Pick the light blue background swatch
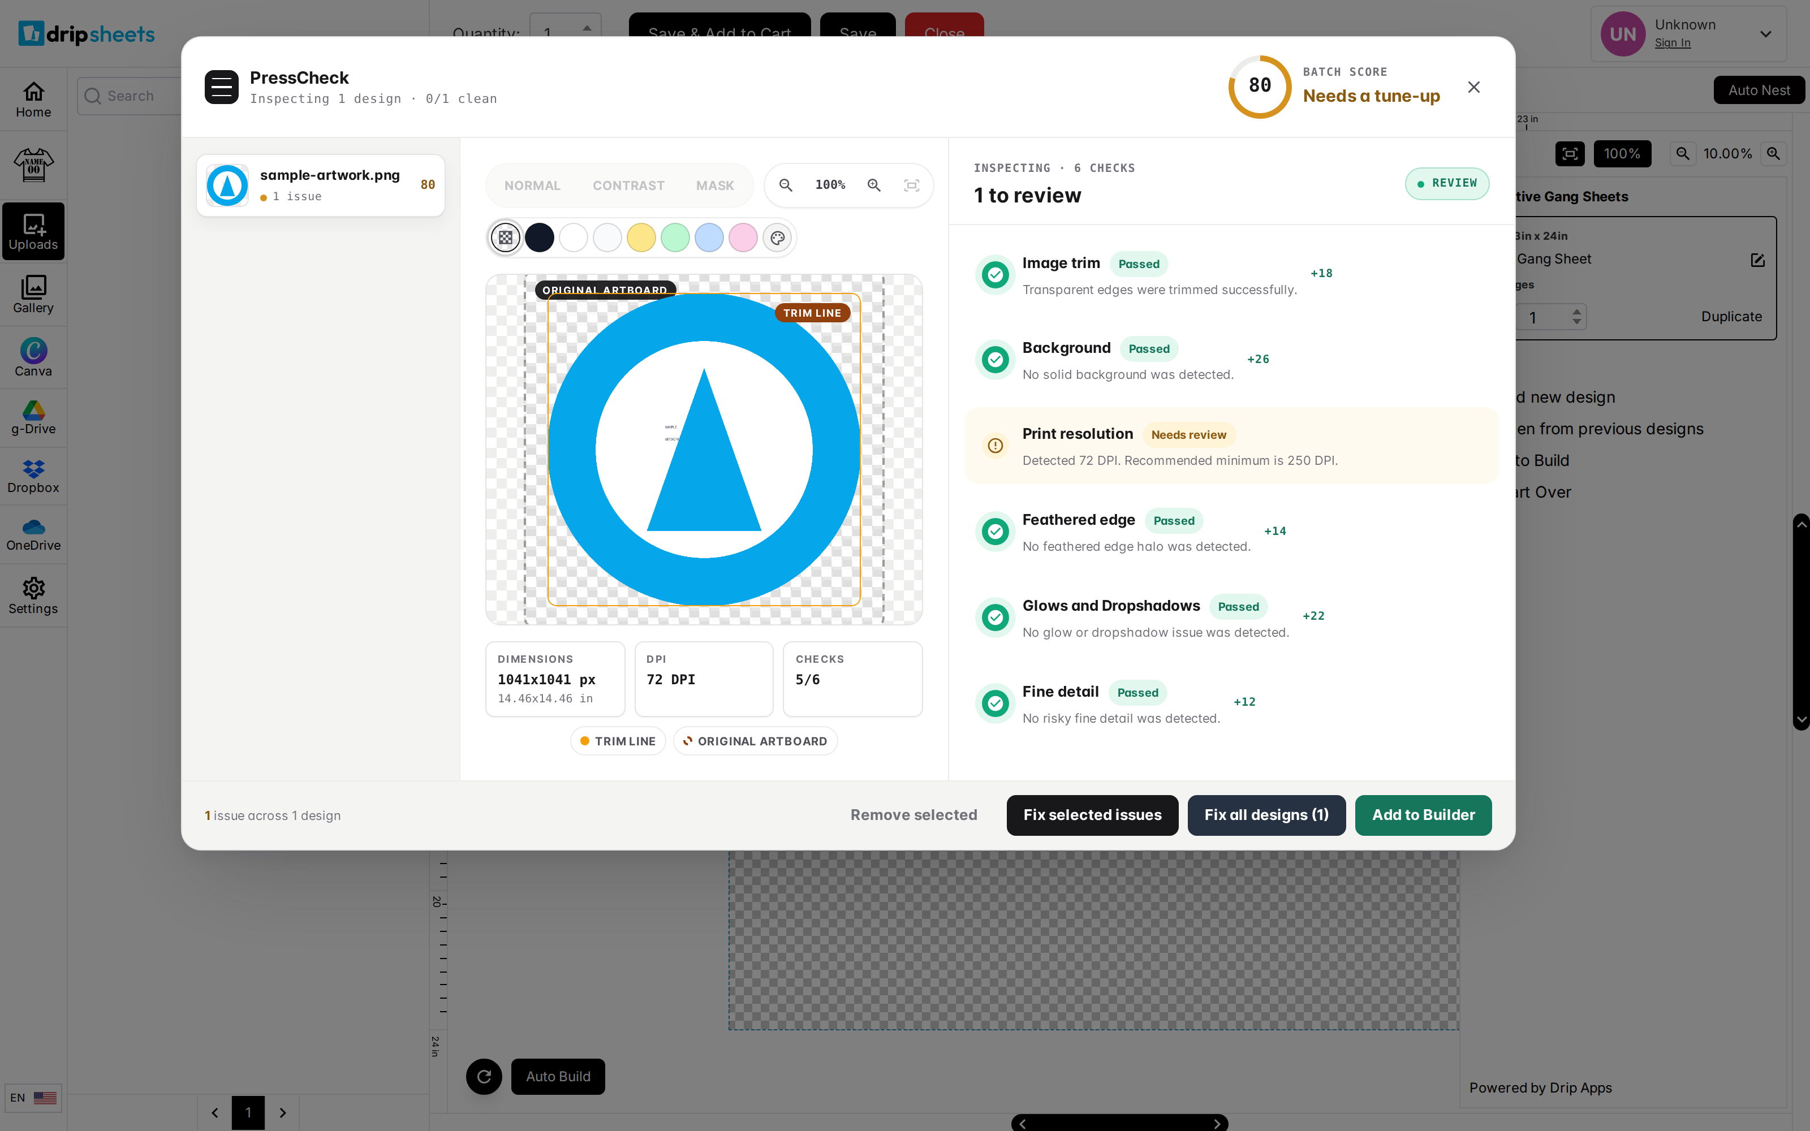The image size is (1810, 1131). (709, 238)
